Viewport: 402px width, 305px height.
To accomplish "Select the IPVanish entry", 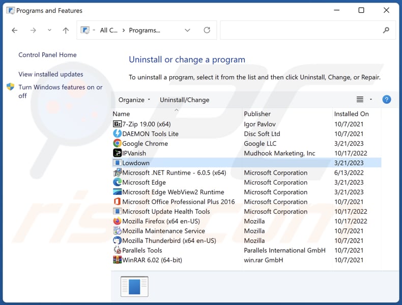I will point(247,153).
